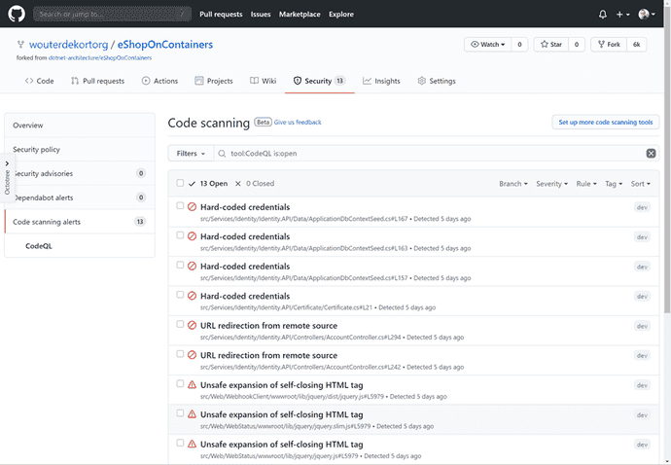The image size is (671, 465).
Task: Open the Sort dropdown
Action: [641, 184]
